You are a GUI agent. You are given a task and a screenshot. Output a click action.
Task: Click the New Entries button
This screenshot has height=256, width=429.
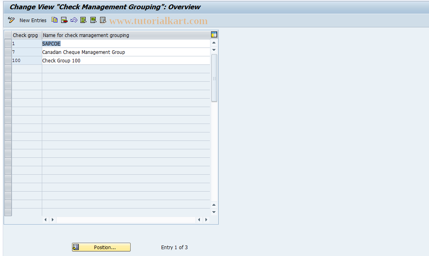tap(33, 20)
